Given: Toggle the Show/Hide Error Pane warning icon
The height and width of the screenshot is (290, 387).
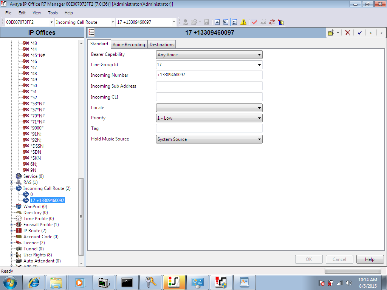Looking at the screenshot, I should point(243,22).
